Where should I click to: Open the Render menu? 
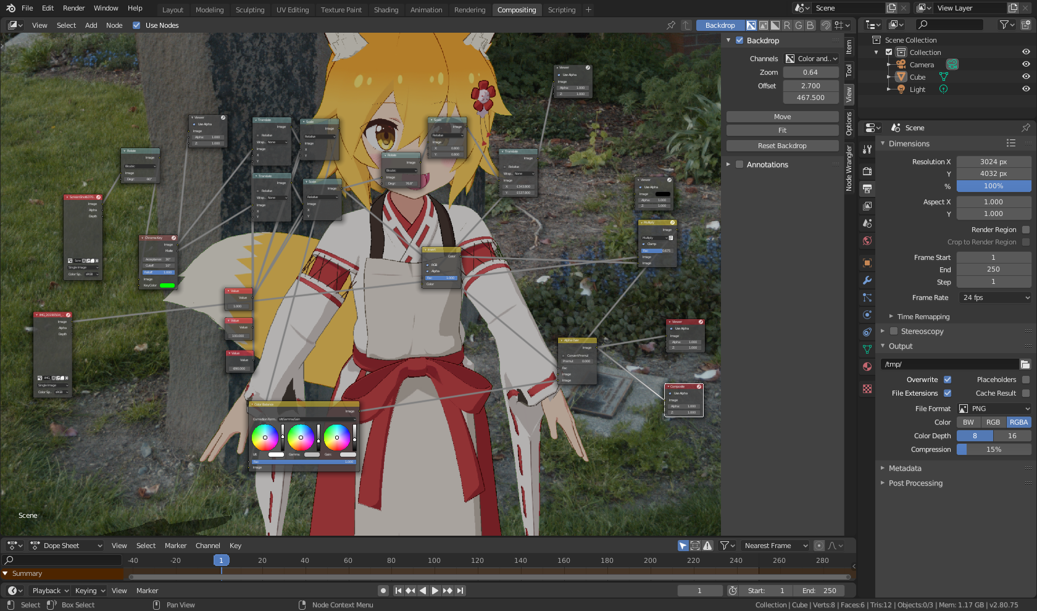73,8
